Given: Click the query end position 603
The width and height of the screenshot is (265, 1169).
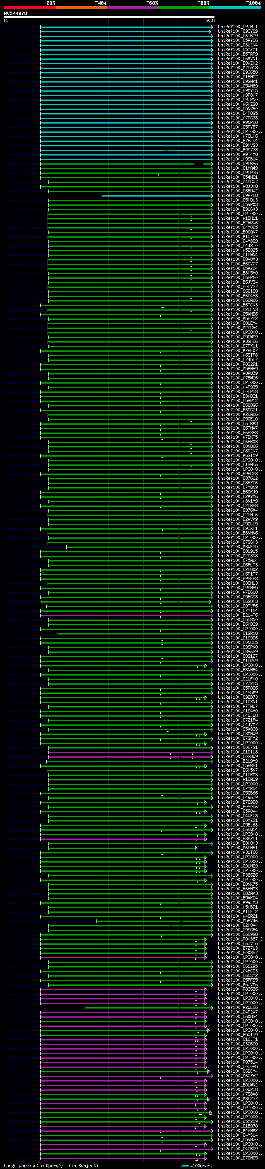Looking at the screenshot, I should click(209, 21).
